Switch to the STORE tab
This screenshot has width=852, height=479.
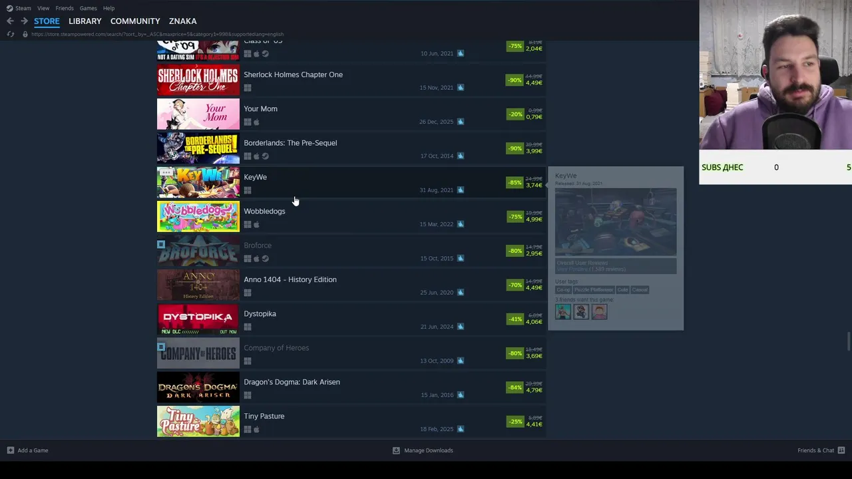[x=47, y=21]
